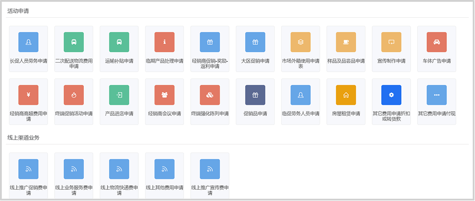
Task: Click the 产品进店申请 enter icon
Action: tap(119, 95)
